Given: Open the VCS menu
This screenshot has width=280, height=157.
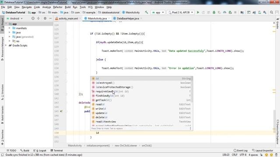Looking at the screenshot, I should pyautogui.click(x=90, y=7).
